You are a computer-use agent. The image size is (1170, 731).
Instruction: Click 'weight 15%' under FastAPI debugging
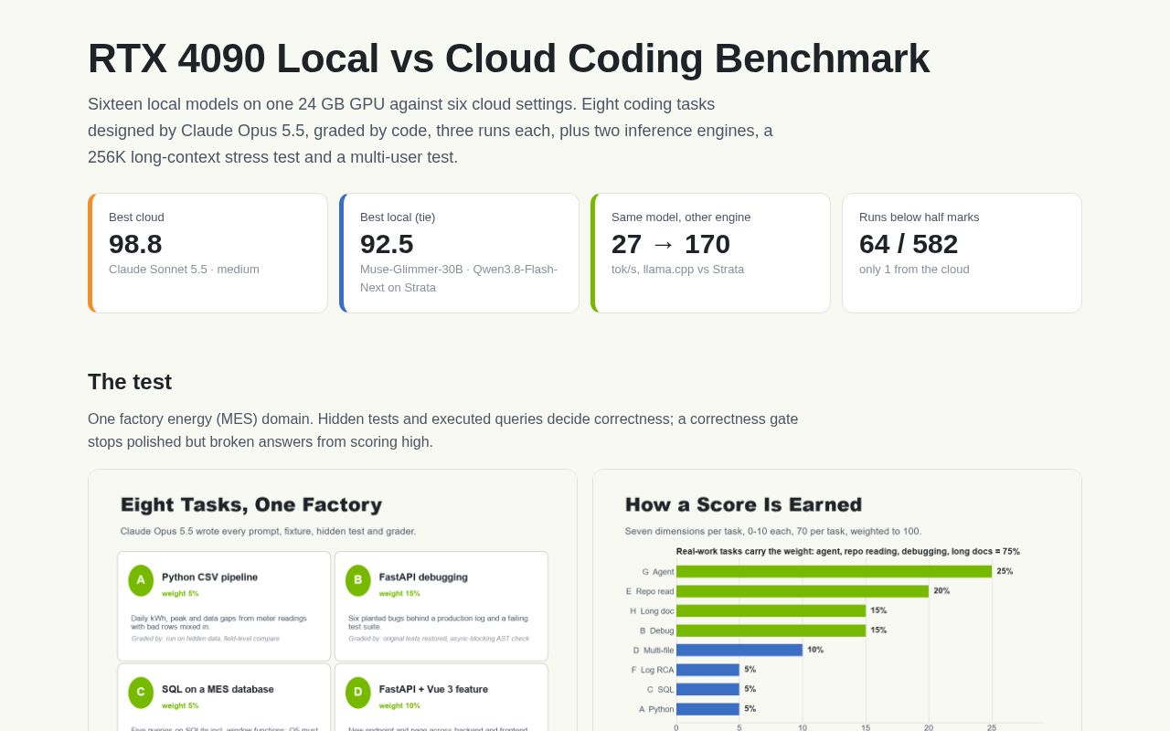[399, 594]
